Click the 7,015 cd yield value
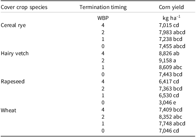Screen dimensions: 196x137 coord(169,25)
